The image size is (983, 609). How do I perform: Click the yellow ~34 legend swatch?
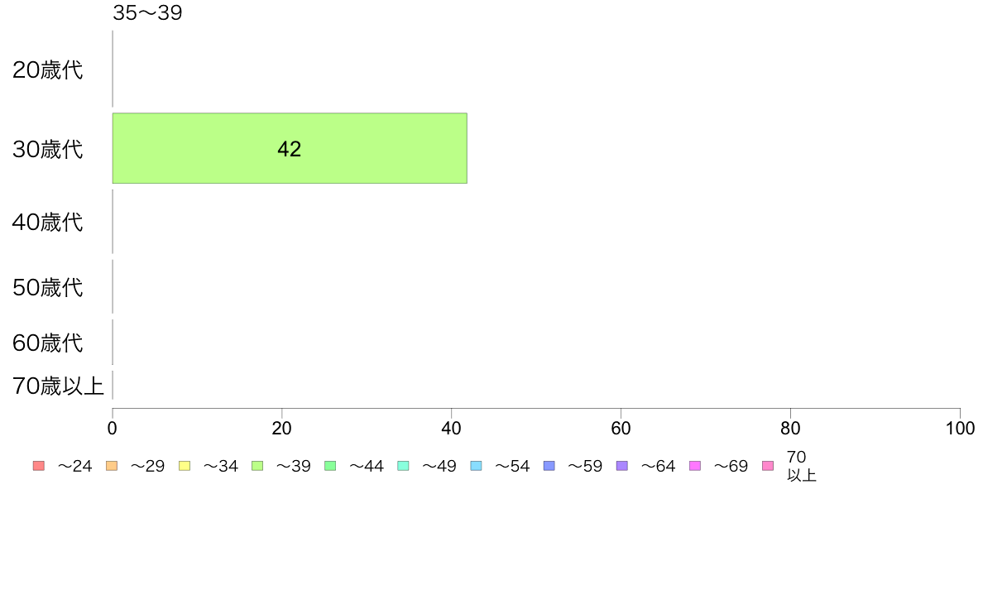click(185, 465)
